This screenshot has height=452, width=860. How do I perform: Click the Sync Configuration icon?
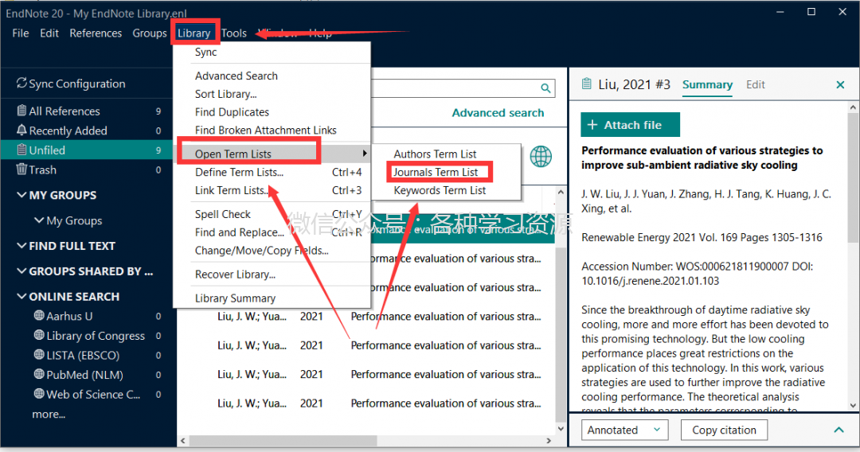click(x=21, y=84)
